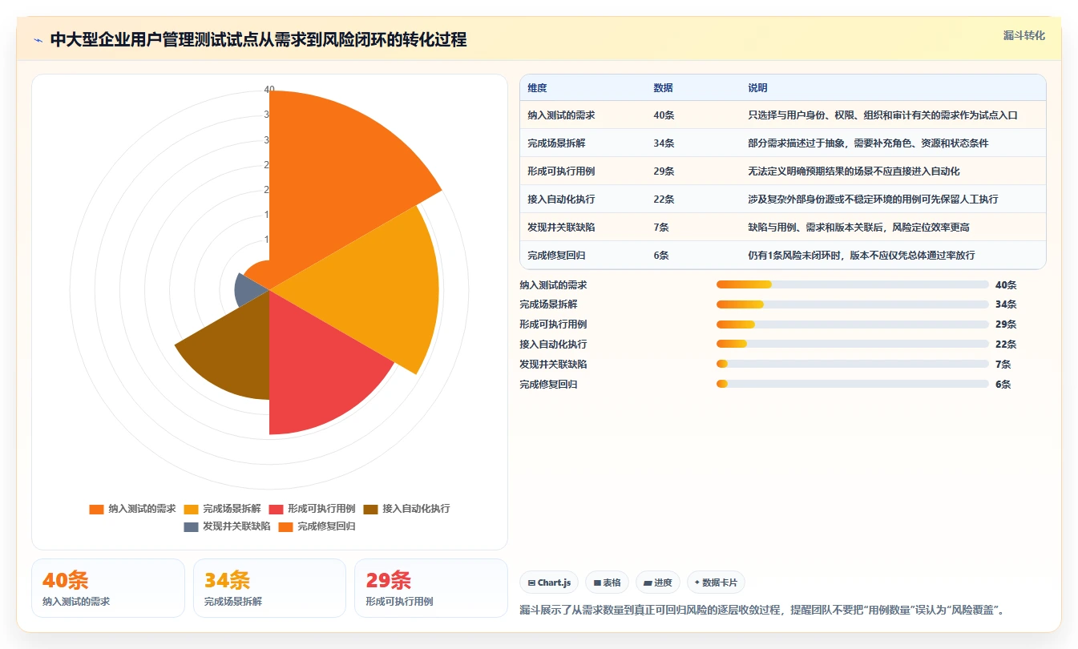Click the 数据 column header
The image size is (1078, 649).
[663, 88]
